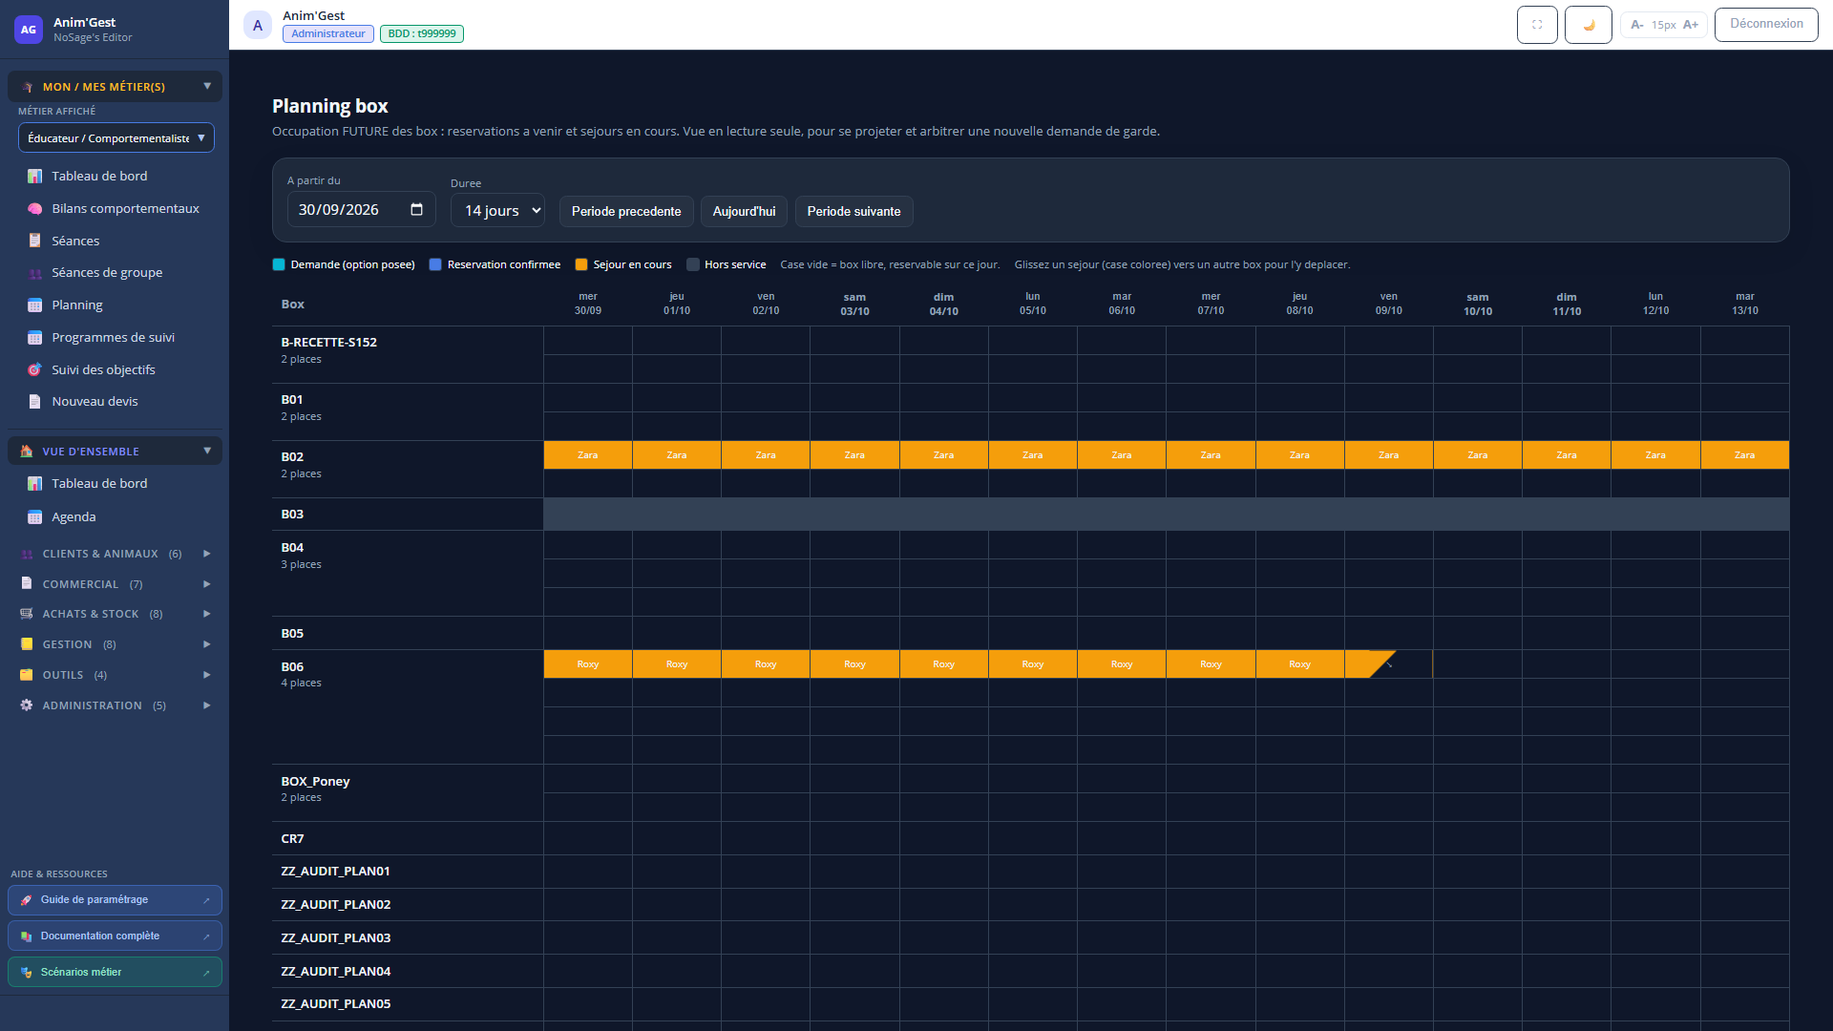Expand the Achats & Stock section
1833x1031 pixels.
(115, 614)
